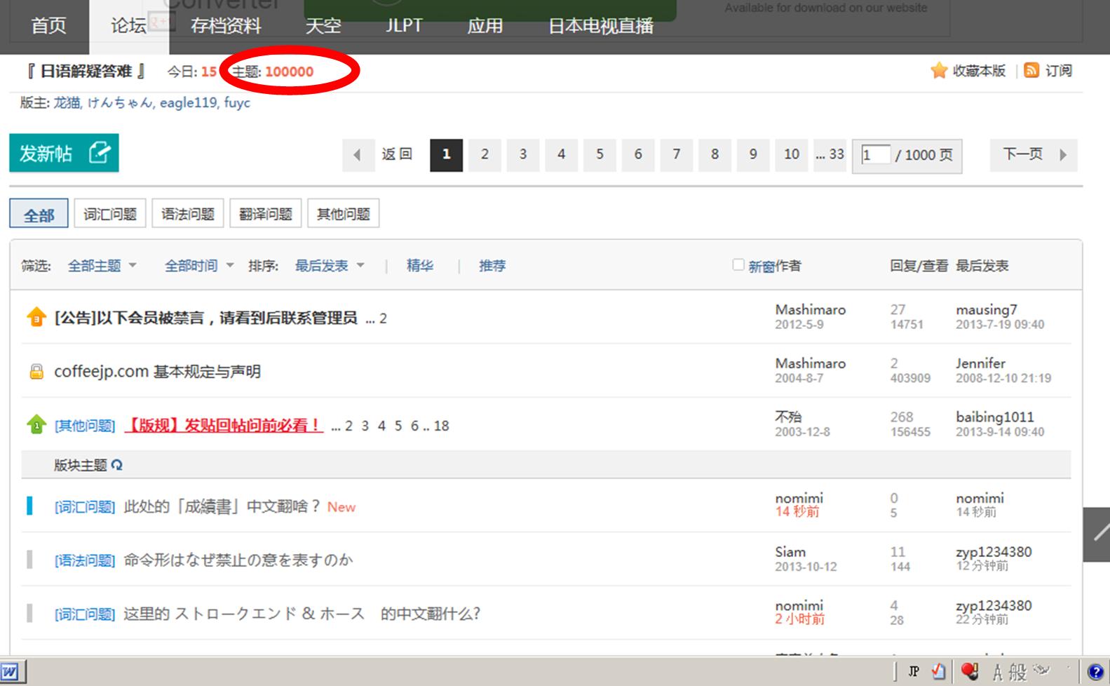Screen dimensions: 1110x686
Task: Open the 命令形はなぜ禁止 thread
Action: pos(238,560)
